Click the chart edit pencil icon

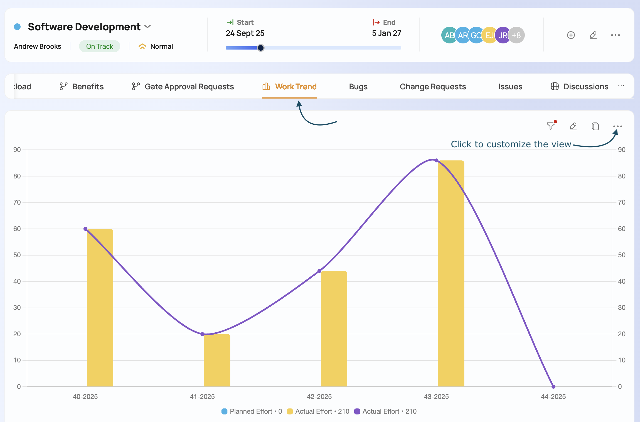click(x=573, y=126)
